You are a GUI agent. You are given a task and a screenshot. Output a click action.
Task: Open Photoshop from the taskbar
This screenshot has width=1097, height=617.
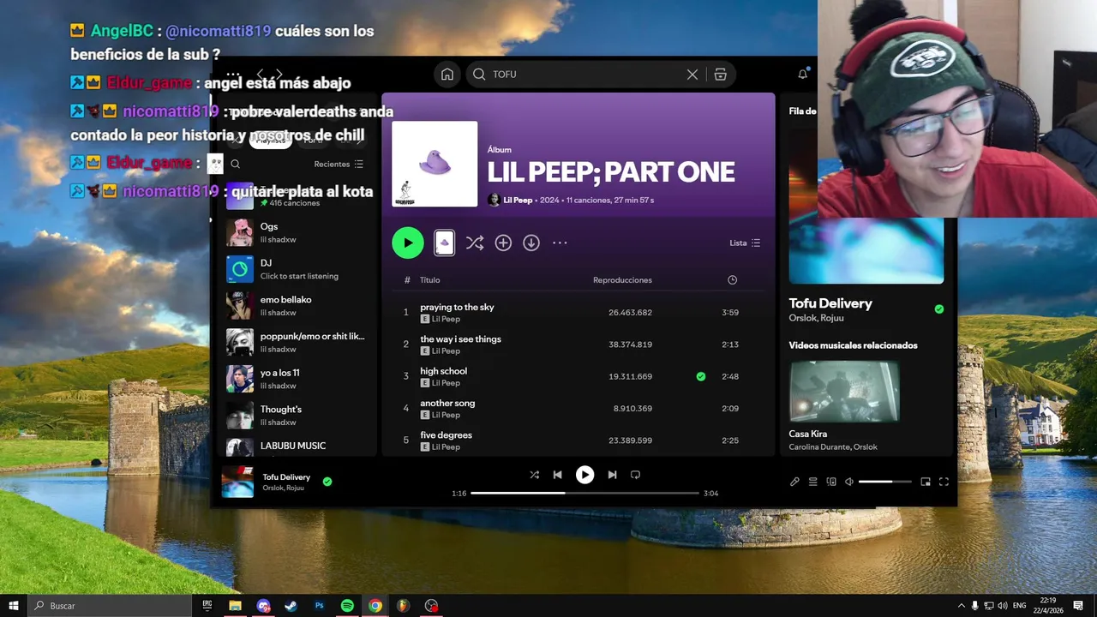(320, 606)
